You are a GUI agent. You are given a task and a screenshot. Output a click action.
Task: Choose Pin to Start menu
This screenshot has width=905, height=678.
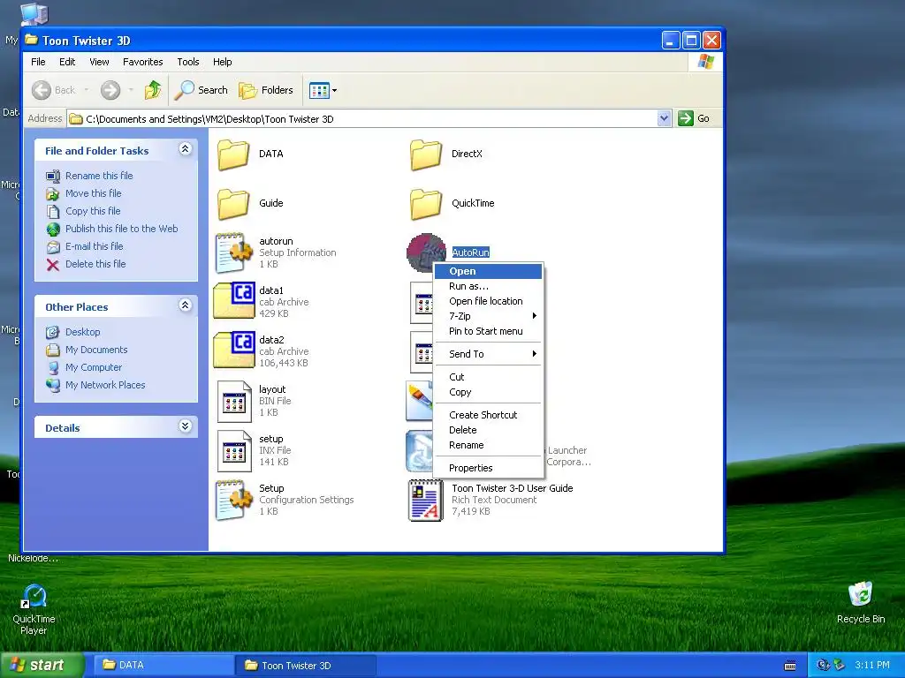[488, 331]
